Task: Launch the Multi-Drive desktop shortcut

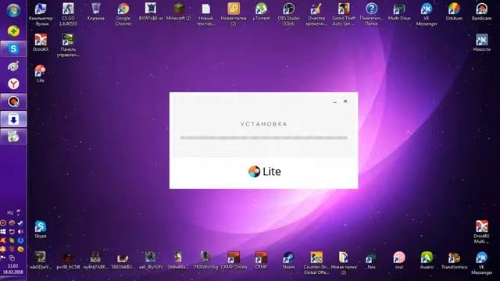Action: 399,12
